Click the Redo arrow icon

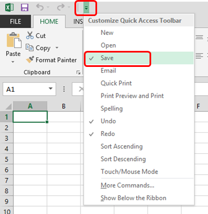[x=61, y=7]
